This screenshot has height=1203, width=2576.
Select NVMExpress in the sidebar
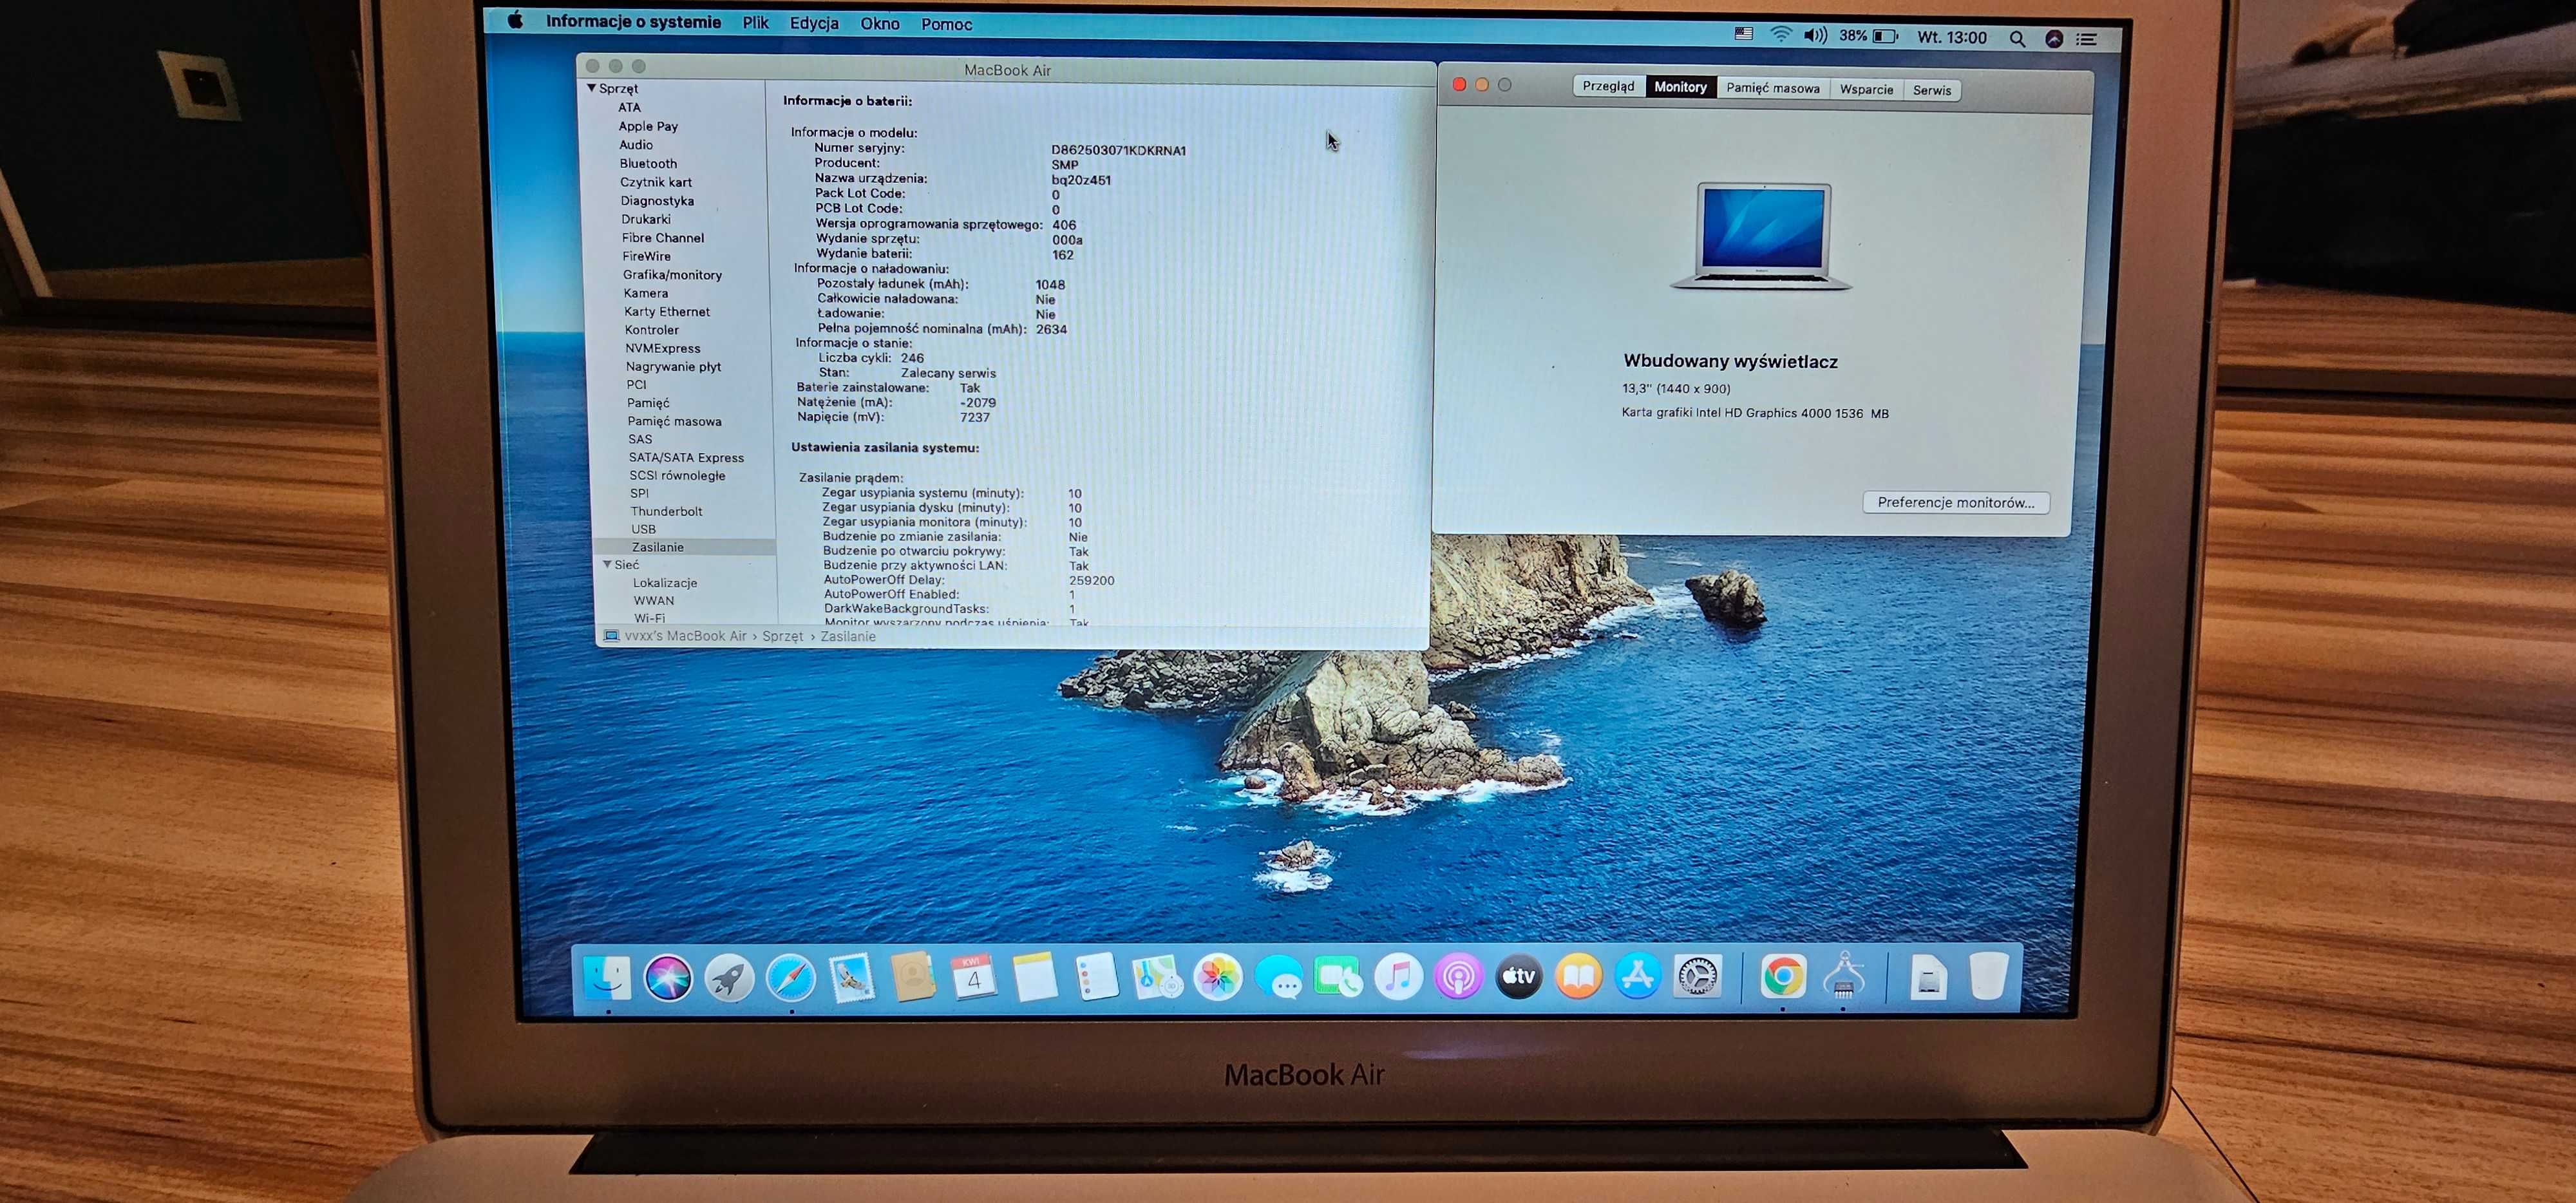click(662, 348)
